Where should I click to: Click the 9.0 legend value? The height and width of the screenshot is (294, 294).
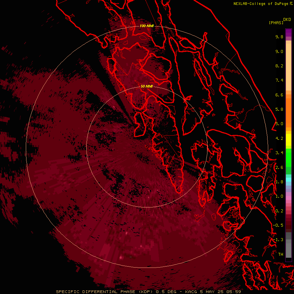click(279, 51)
